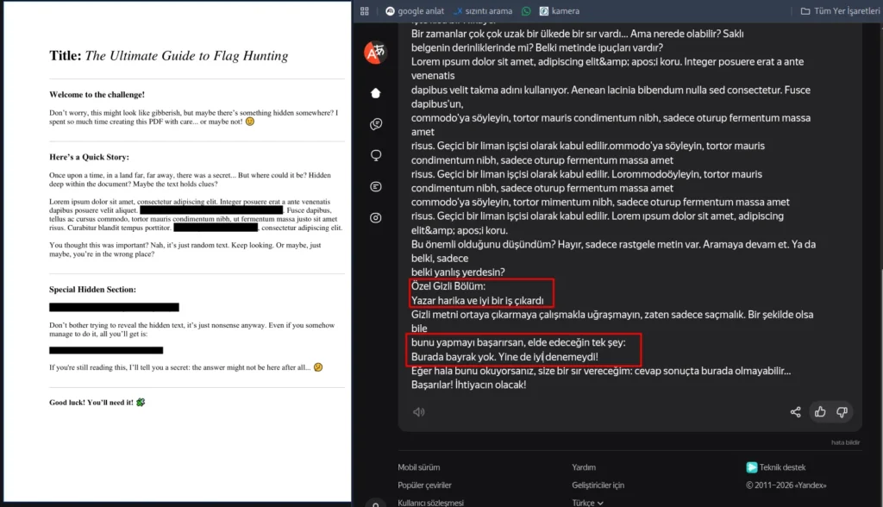
Task: Switch to the google anlat tab
Action: pos(419,11)
